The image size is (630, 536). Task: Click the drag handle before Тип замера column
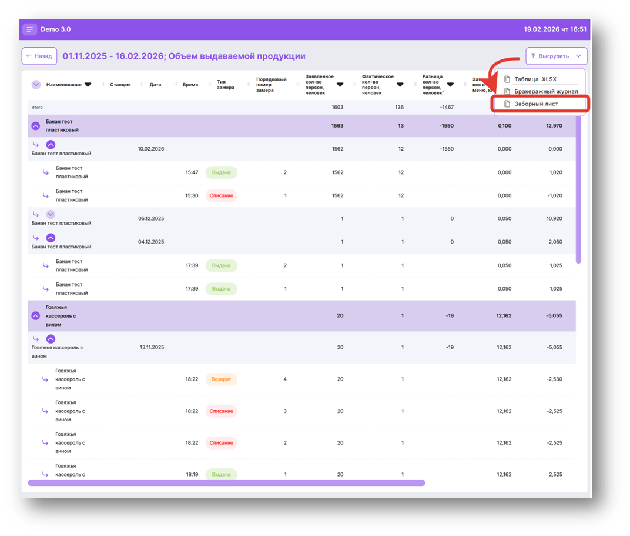pos(210,85)
